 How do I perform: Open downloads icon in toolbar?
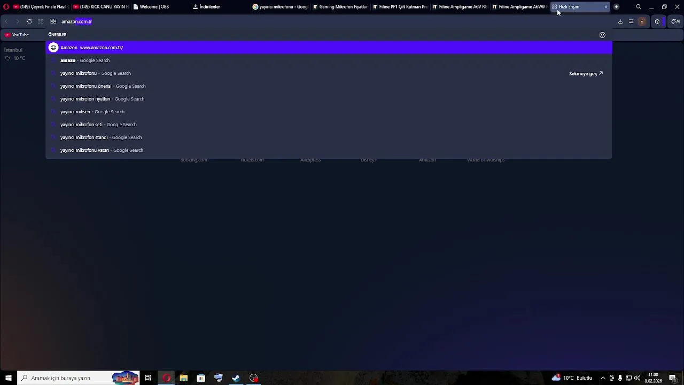coord(620,21)
